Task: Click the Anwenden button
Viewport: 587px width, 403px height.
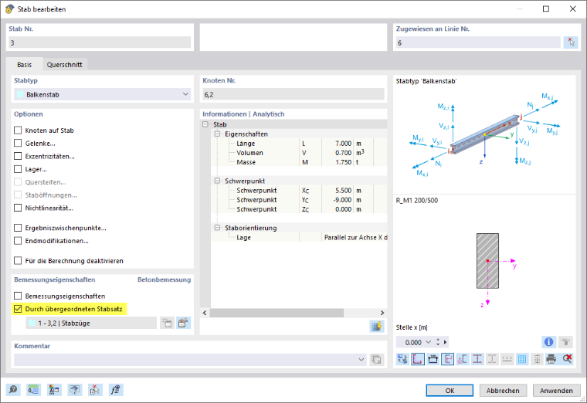Action: coord(556,391)
